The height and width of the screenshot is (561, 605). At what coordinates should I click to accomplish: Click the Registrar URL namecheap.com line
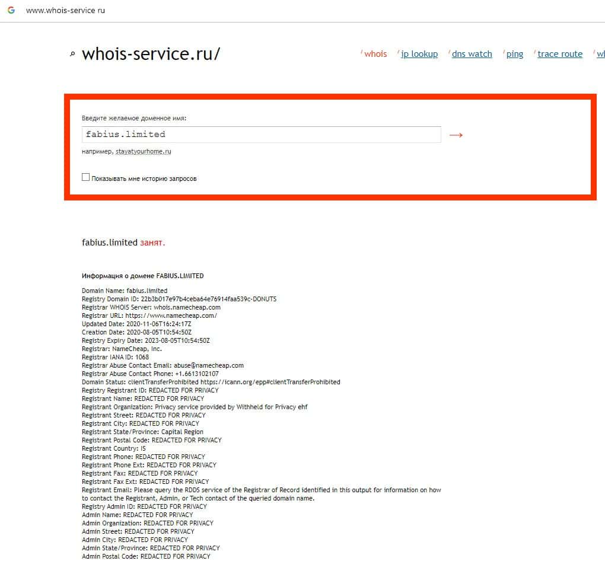pos(149,315)
